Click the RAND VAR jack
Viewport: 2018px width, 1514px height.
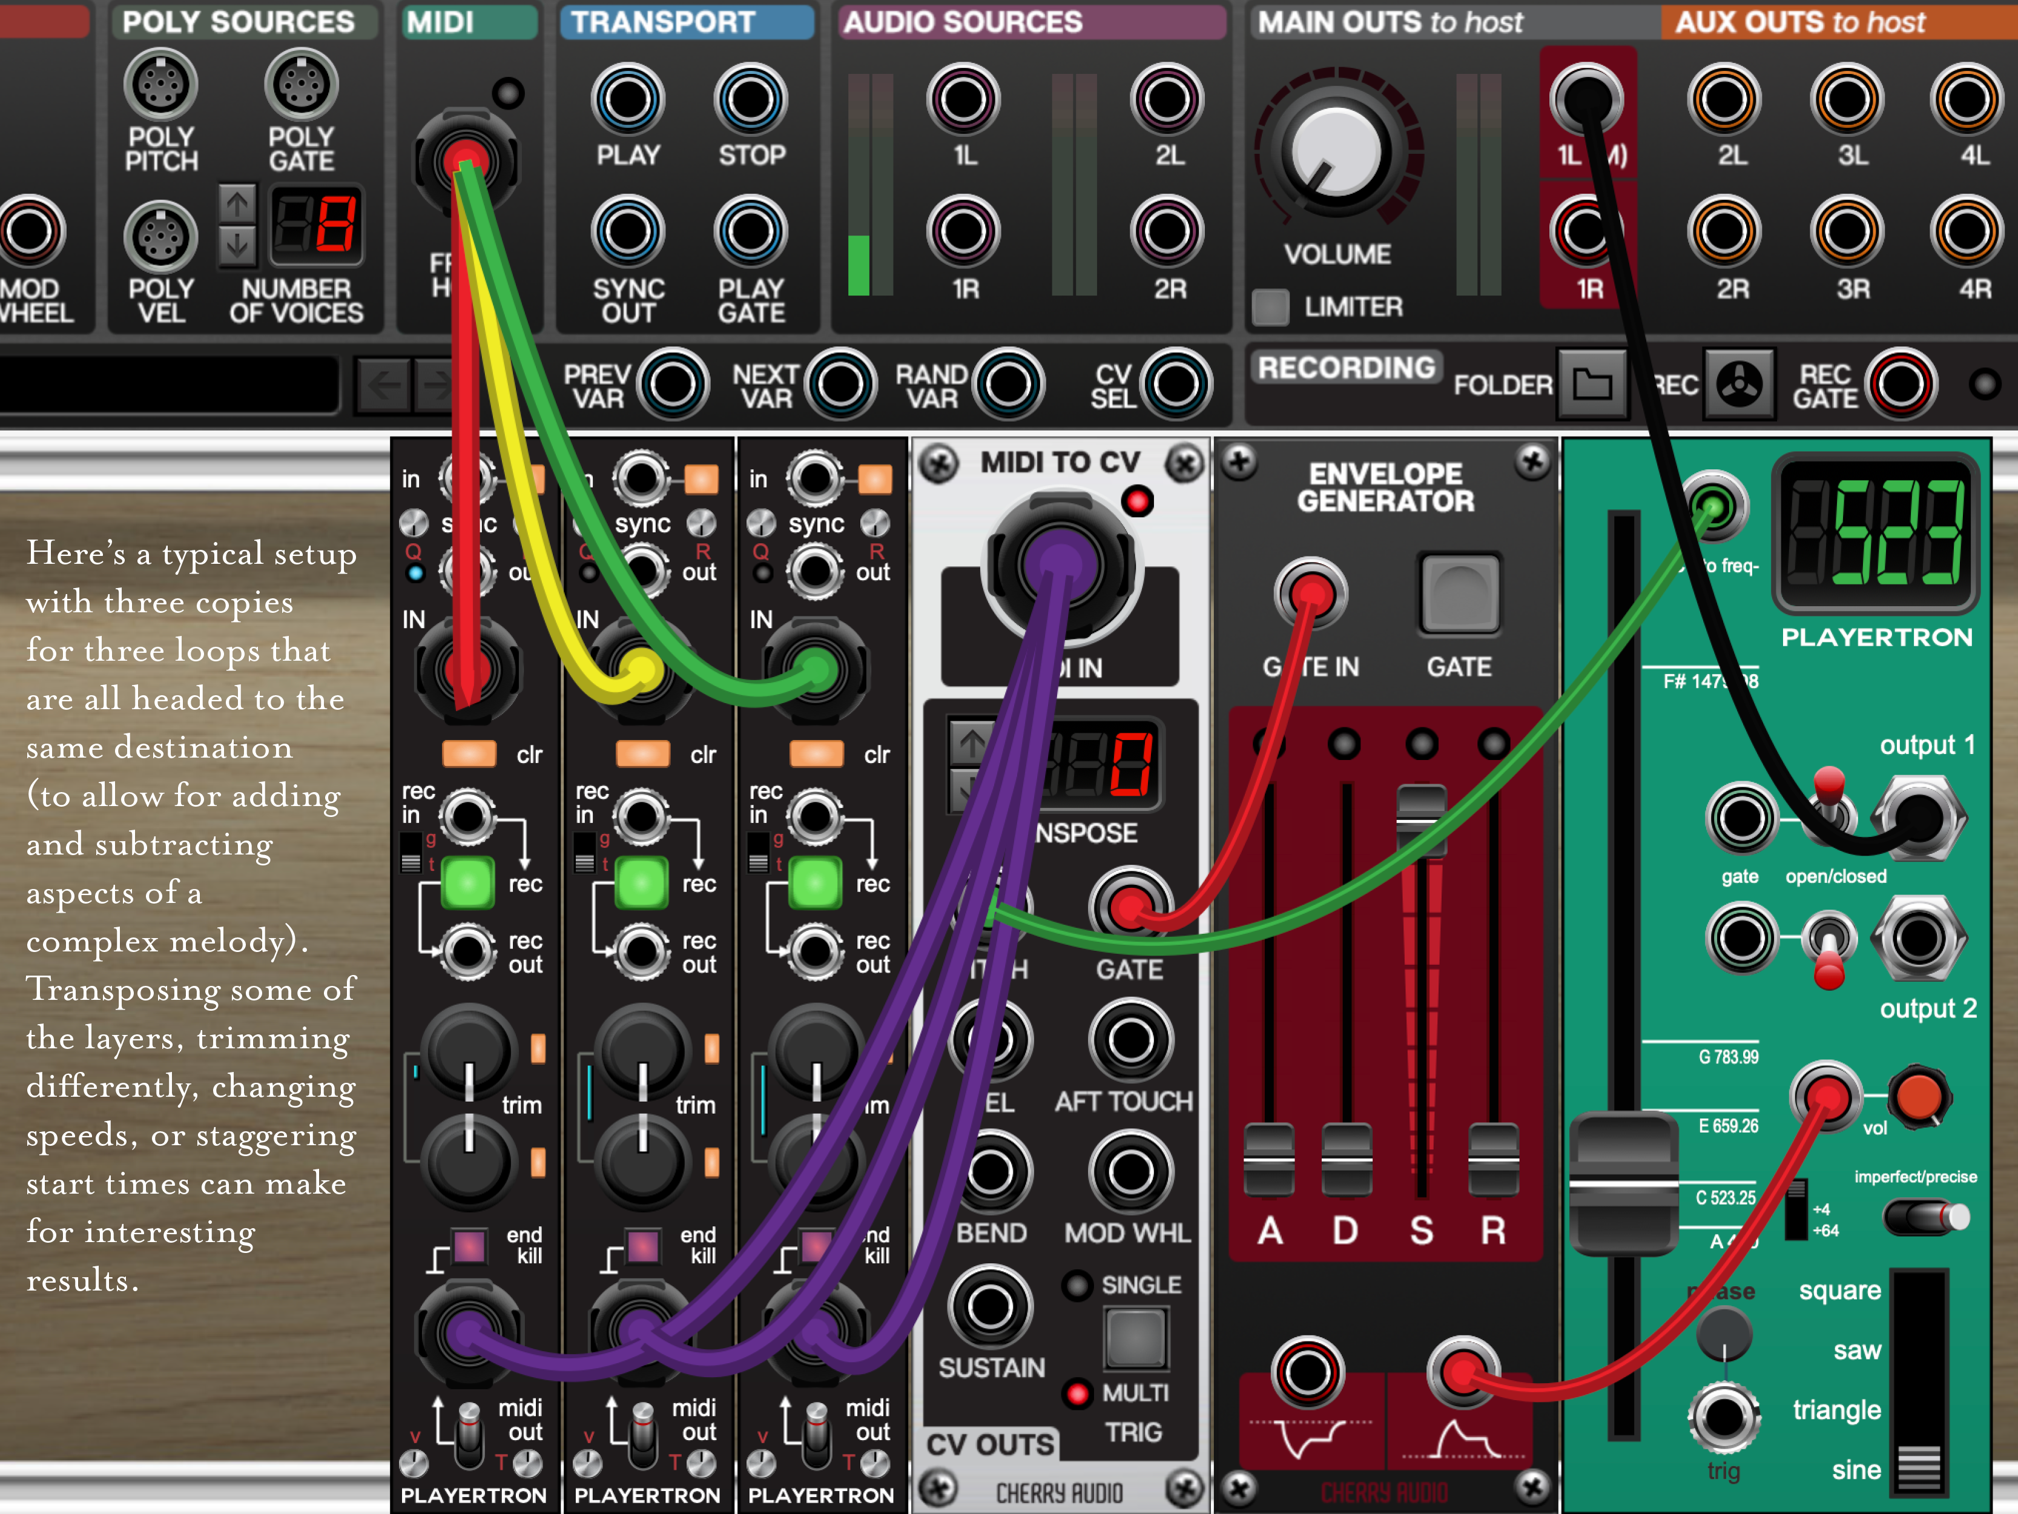click(x=1007, y=384)
